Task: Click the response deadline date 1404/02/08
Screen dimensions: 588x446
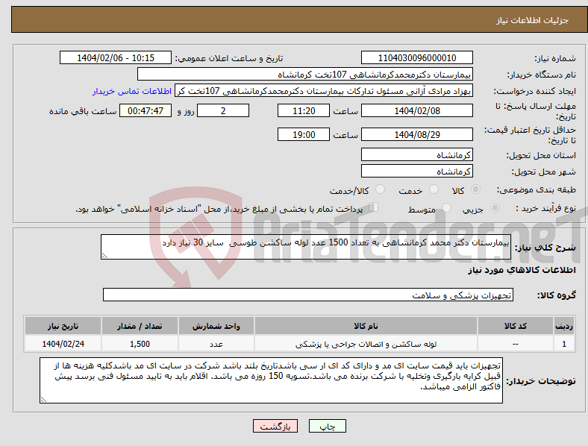Action: point(417,111)
